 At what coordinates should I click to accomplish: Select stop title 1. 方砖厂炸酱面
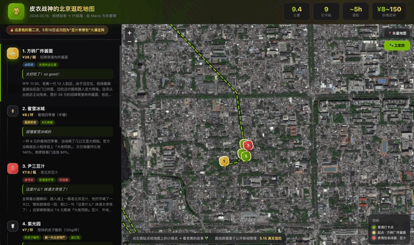[x=38, y=51]
